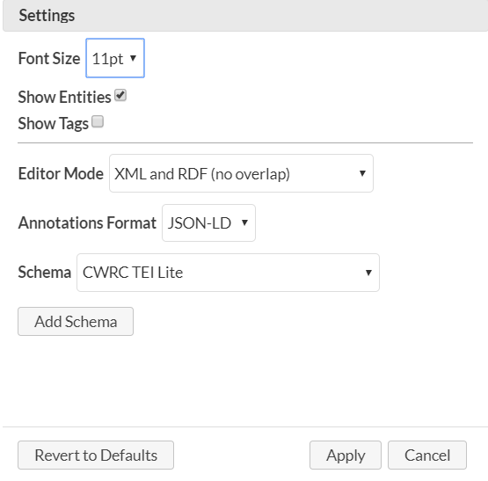The image size is (488, 481).
Task: Open the Font Size 11pt dropdown
Action: (x=115, y=58)
